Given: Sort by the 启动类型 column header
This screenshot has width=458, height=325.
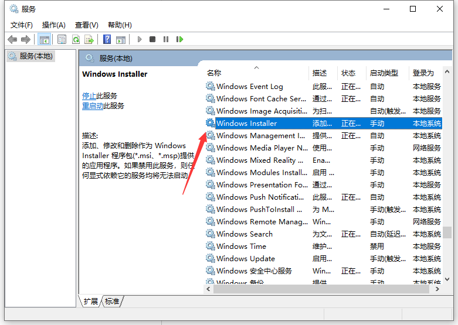Looking at the screenshot, I should point(384,73).
